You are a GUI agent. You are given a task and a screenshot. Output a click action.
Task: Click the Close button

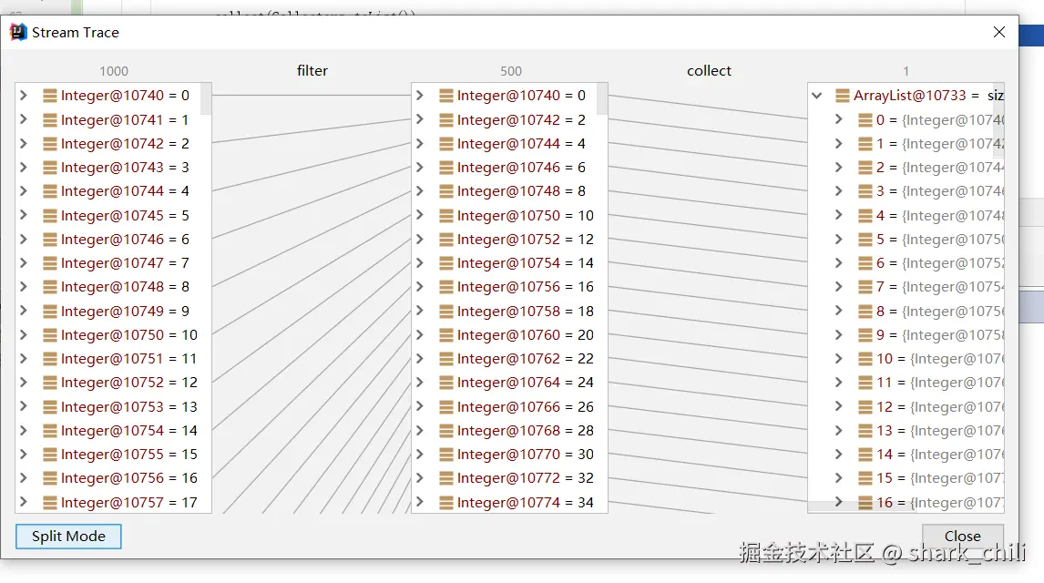pyautogui.click(x=962, y=536)
